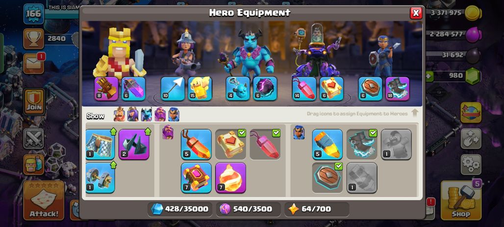Toggle the Archer Queen filter portrait

click(133, 114)
